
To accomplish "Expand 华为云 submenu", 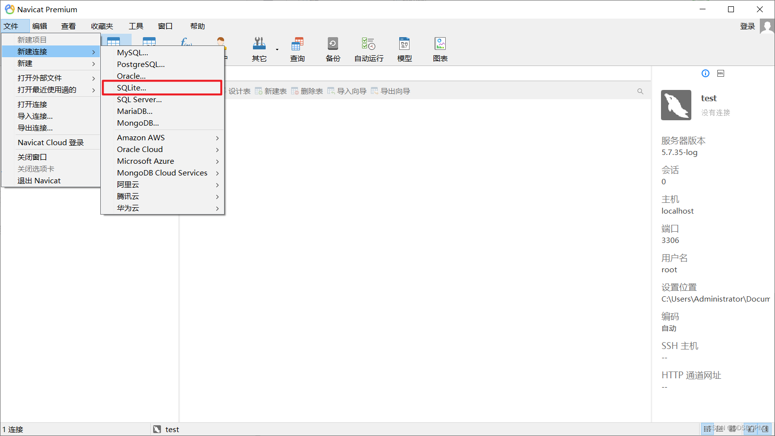I will (x=162, y=208).
